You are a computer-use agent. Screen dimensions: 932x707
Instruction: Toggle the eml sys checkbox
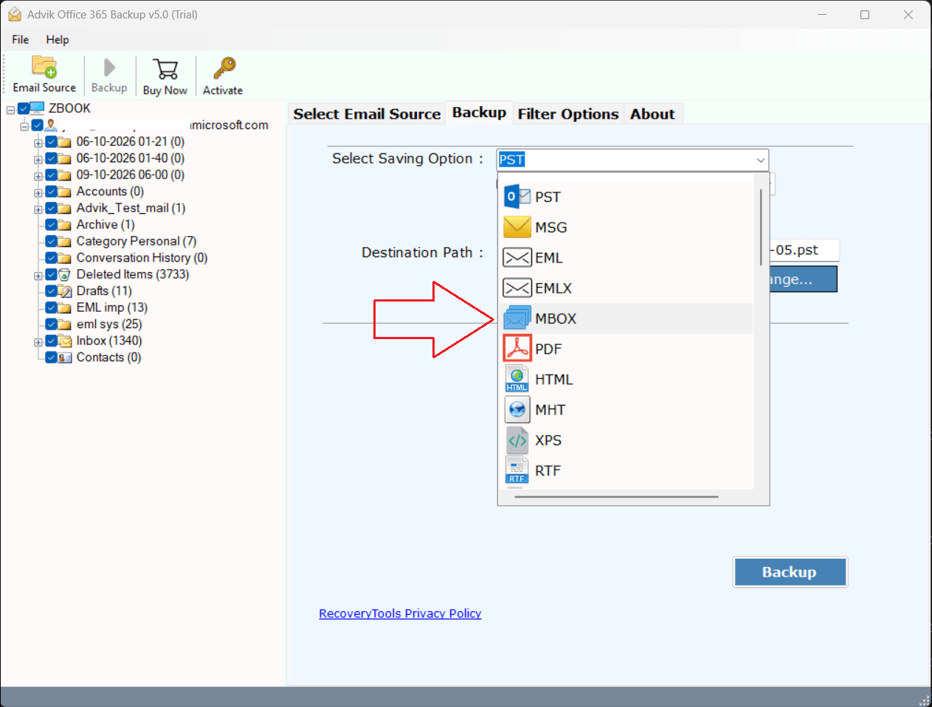[x=51, y=324]
